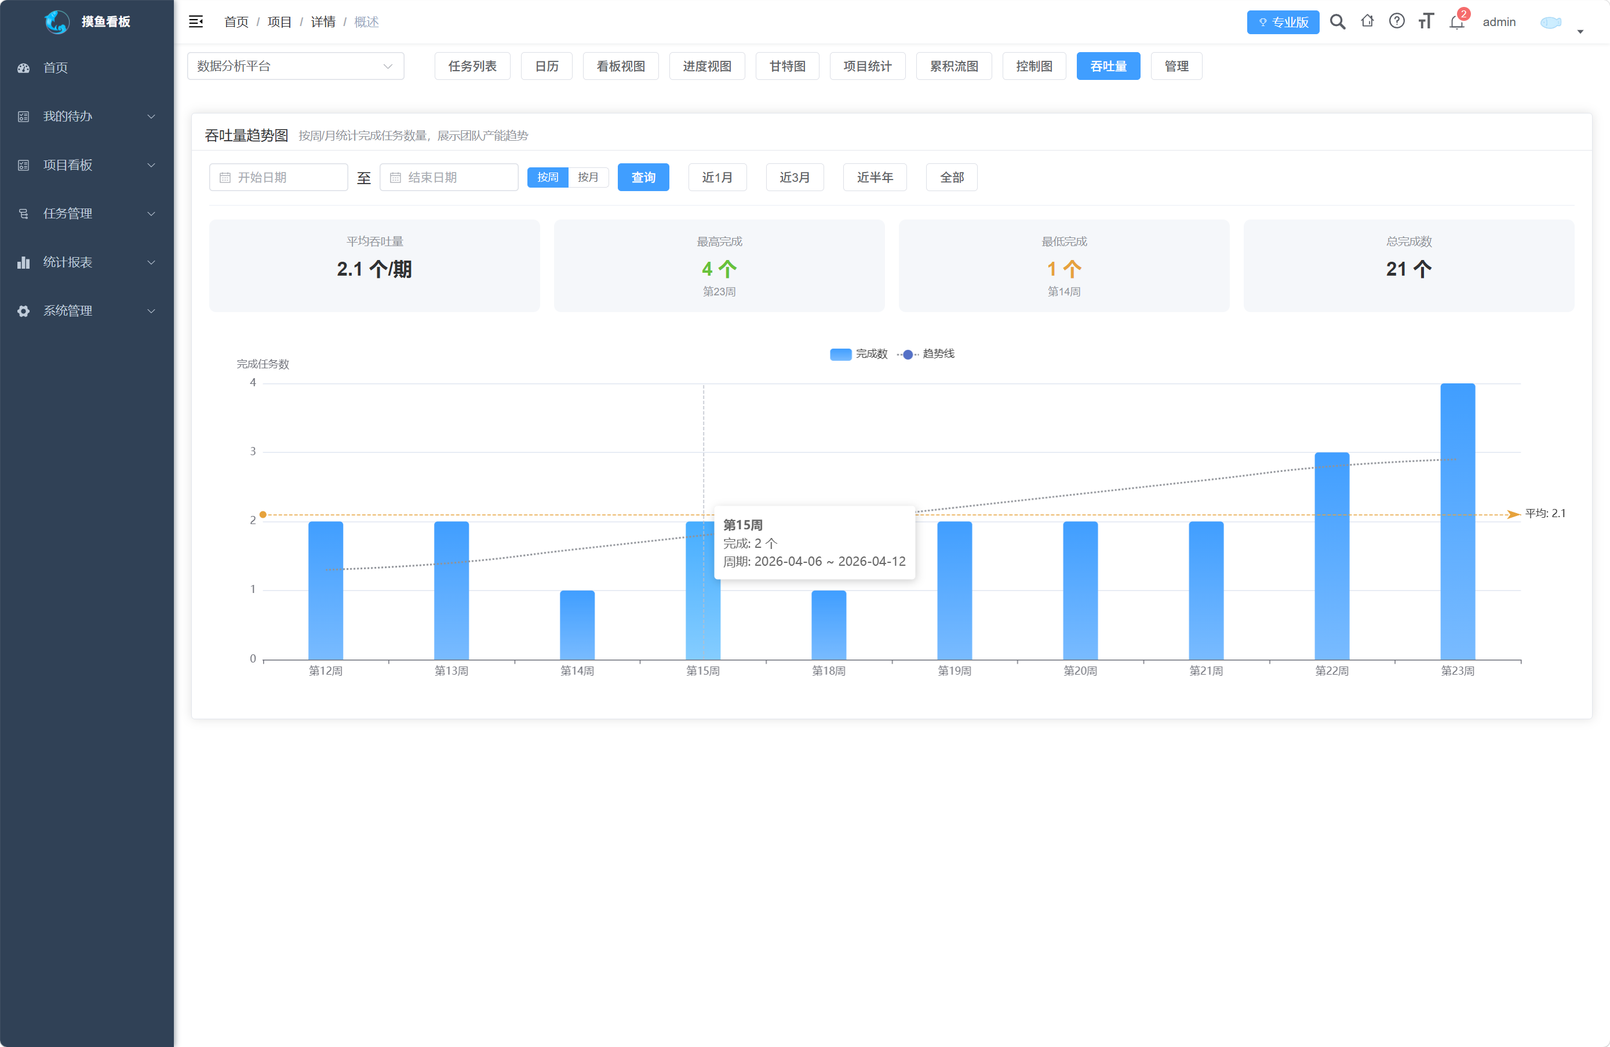
Task: Click the 开始日期 input field
Action: click(278, 177)
